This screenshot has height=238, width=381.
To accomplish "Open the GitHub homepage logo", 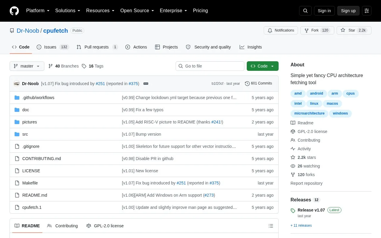I will click(14, 11).
